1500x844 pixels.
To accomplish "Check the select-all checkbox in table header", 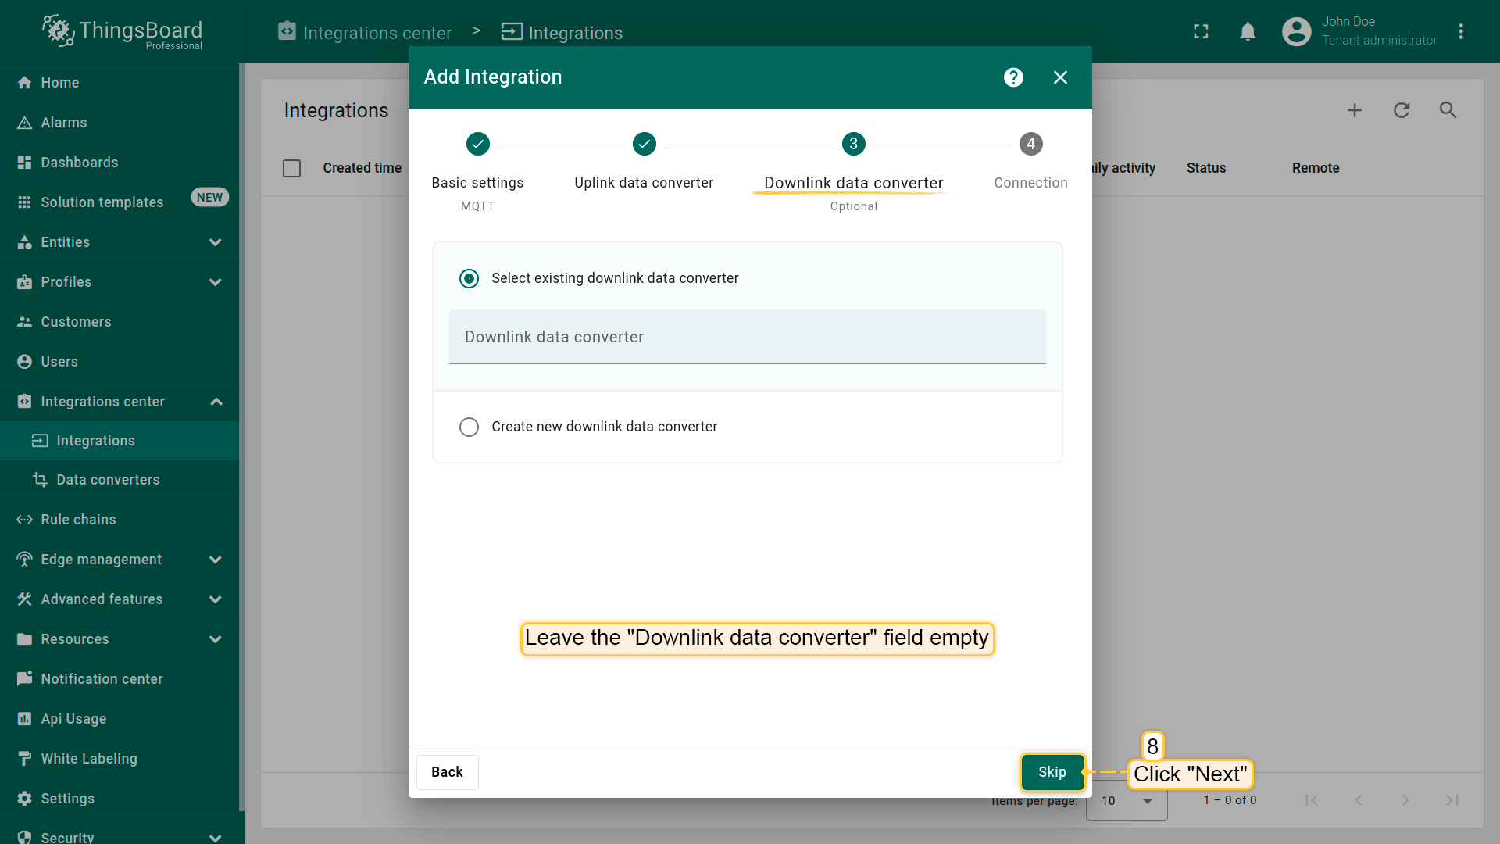I will [291, 168].
